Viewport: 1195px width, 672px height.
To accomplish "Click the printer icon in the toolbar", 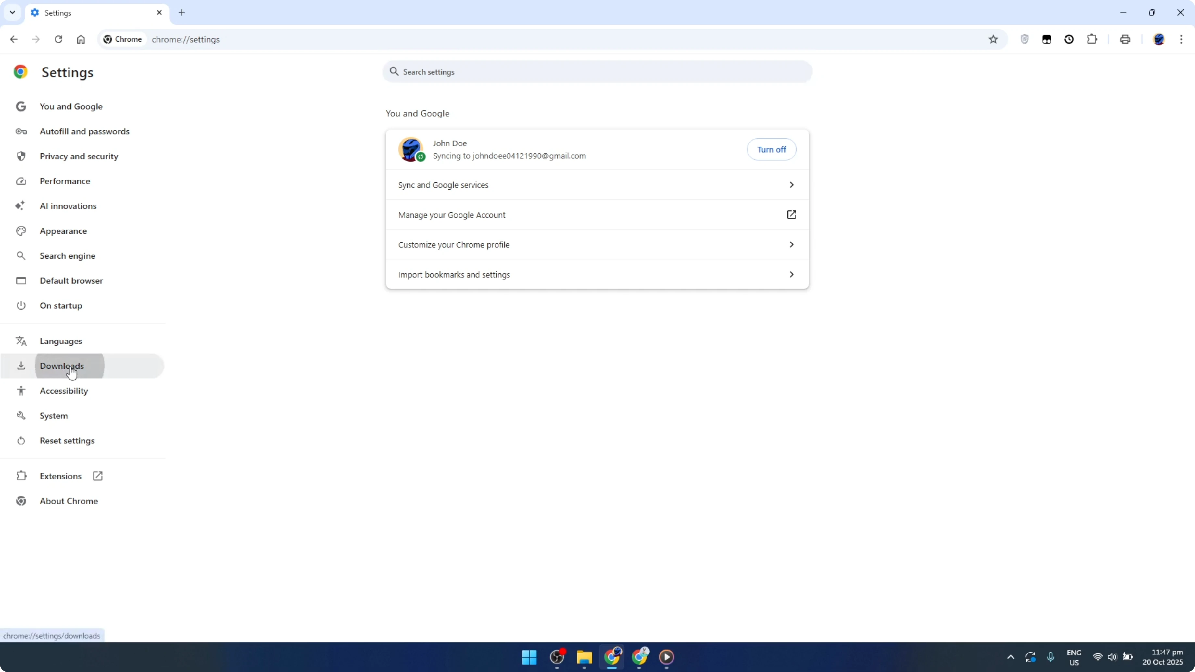I will click(1125, 39).
